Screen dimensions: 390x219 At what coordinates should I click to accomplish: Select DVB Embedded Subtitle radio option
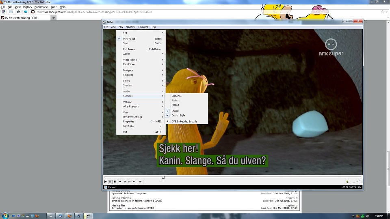click(x=186, y=121)
